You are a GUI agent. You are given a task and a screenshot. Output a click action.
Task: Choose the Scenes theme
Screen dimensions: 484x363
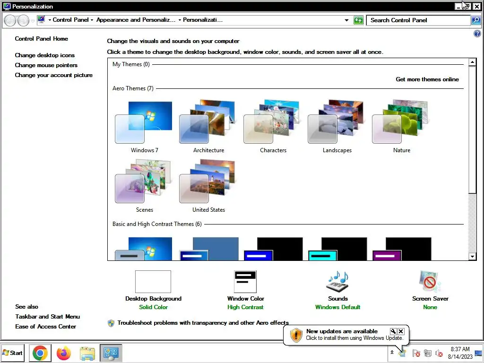tap(144, 186)
